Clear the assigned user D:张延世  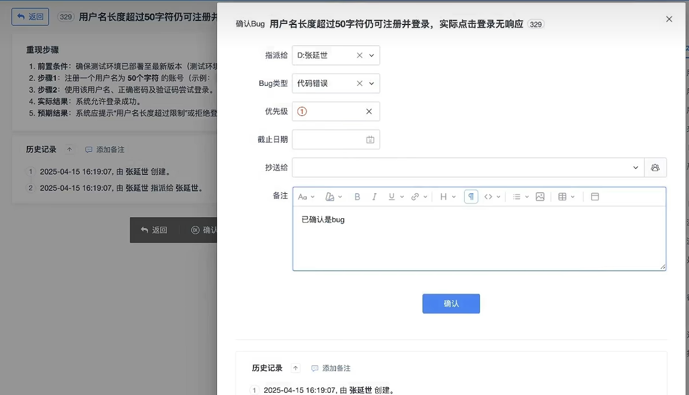tap(359, 55)
